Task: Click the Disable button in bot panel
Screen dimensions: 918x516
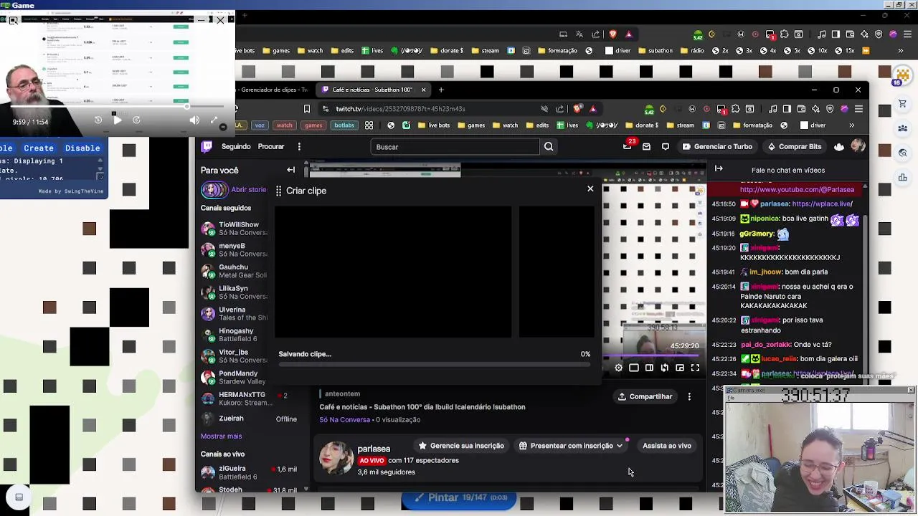Action: click(82, 148)
